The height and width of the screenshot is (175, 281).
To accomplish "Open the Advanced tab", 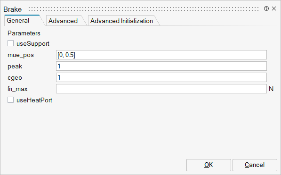I will tap(63, 21).
